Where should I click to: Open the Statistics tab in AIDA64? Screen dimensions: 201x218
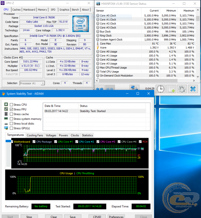[87, 135]
